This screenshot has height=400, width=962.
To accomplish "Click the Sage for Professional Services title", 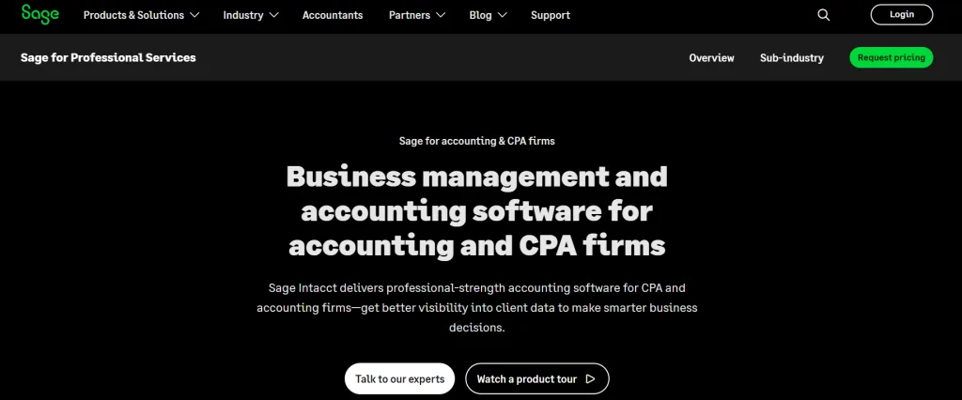I will (x=108, y=58).
